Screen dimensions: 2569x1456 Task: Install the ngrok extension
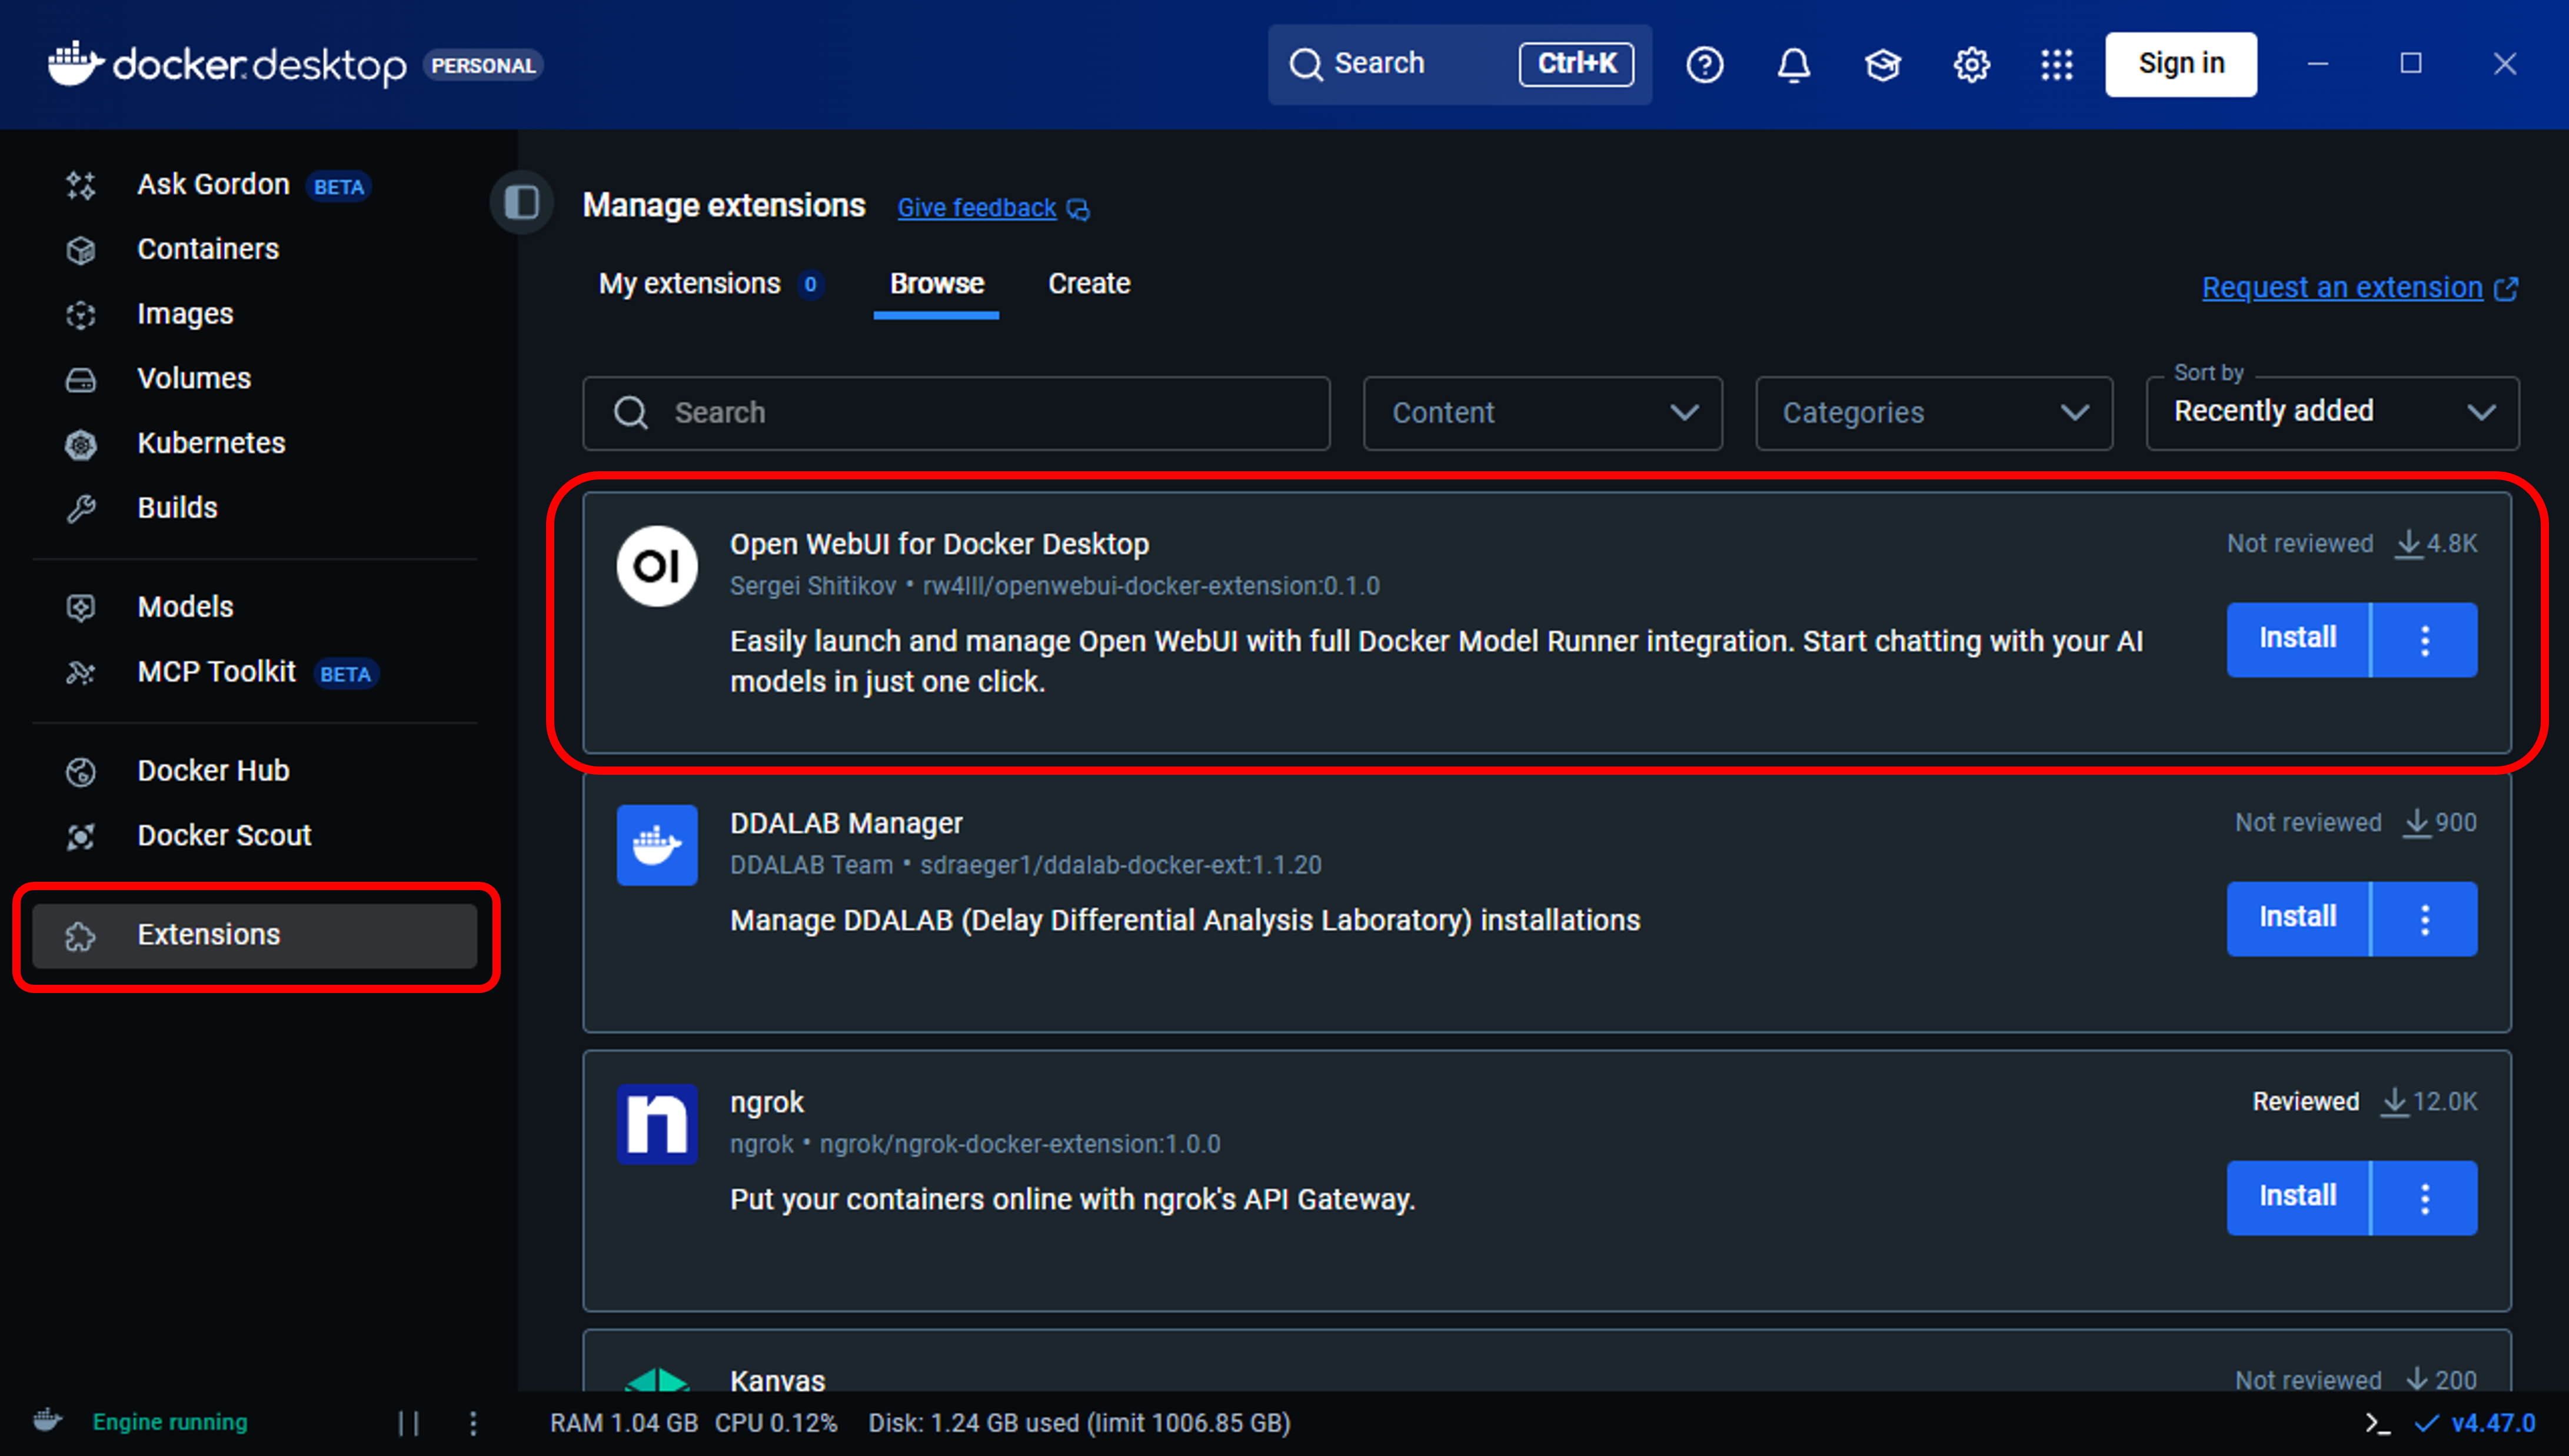click(2297, 1197)
